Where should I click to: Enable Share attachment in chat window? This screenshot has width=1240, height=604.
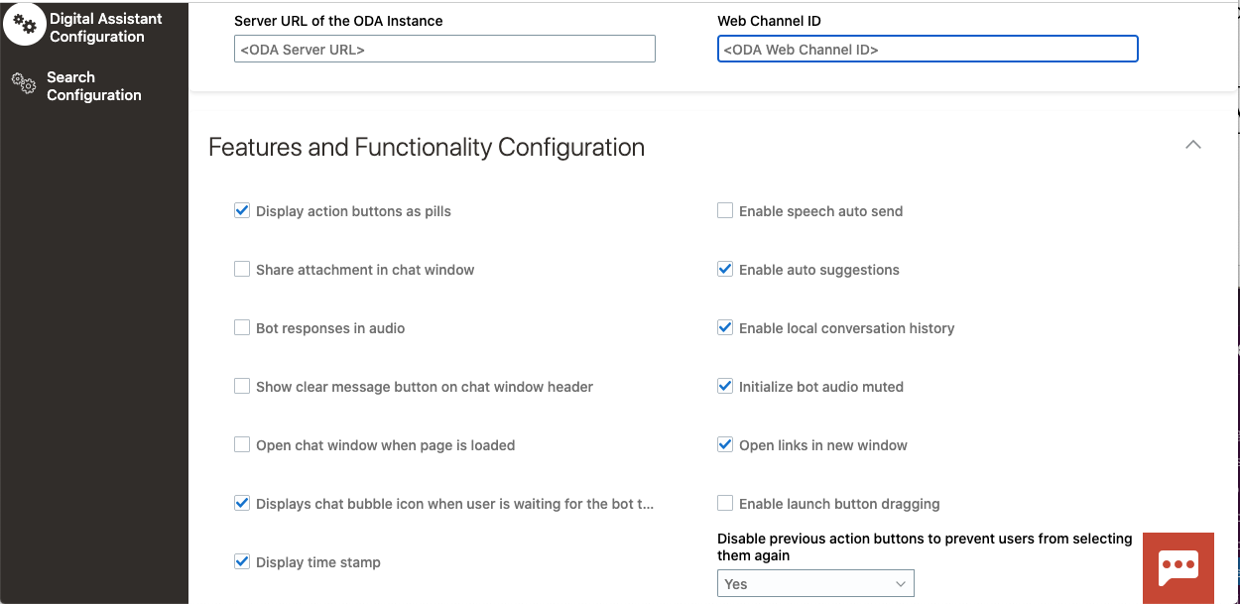[x=242, y=269]
